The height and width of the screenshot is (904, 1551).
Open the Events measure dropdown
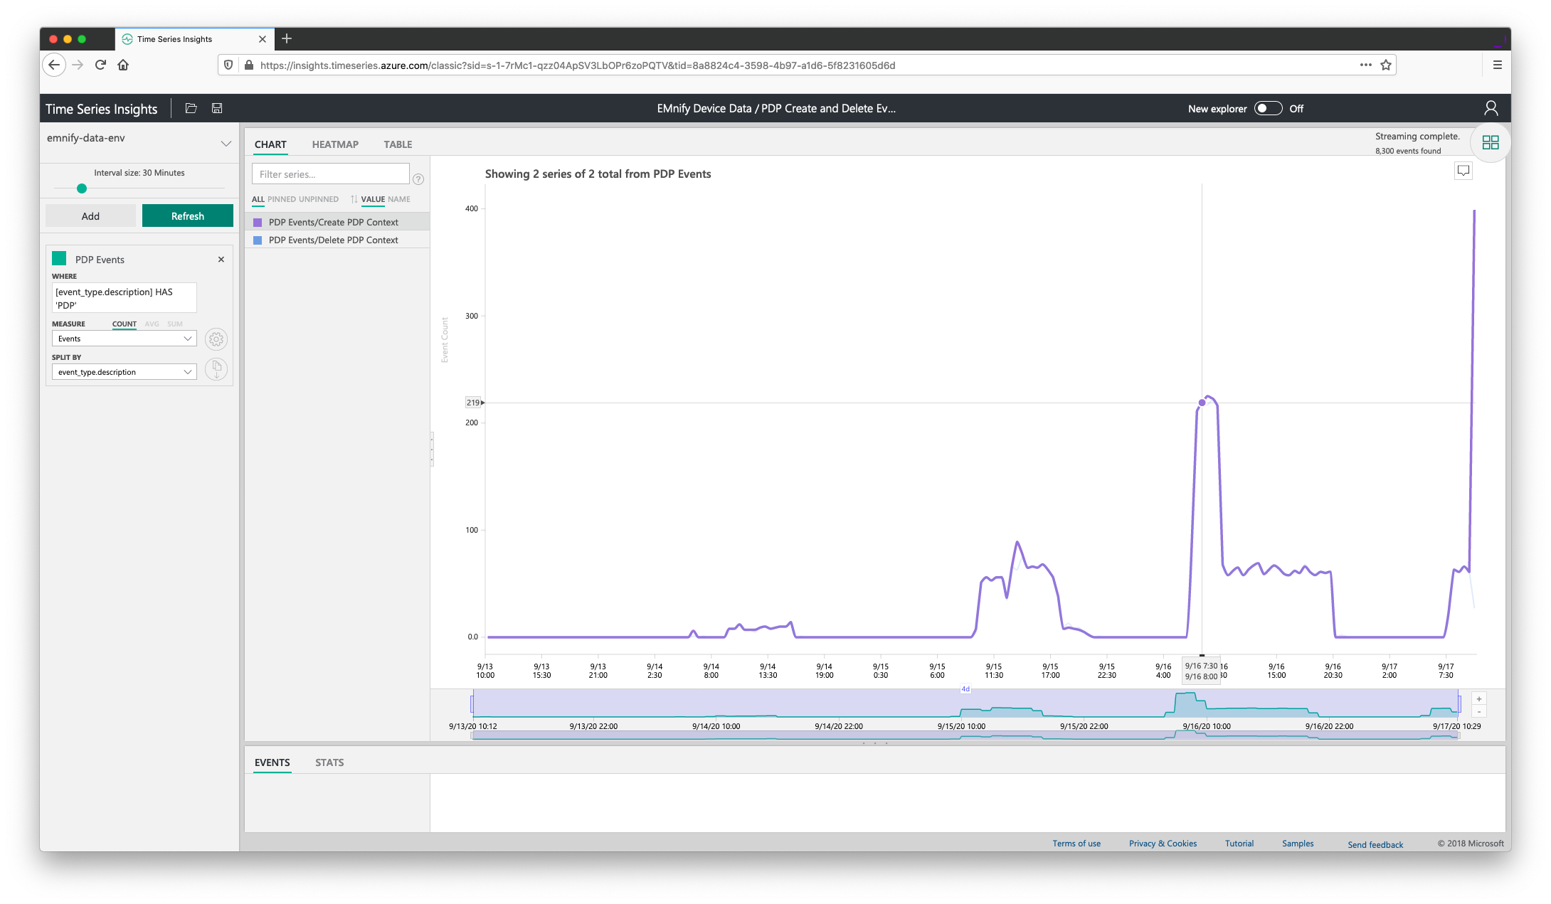125,339
